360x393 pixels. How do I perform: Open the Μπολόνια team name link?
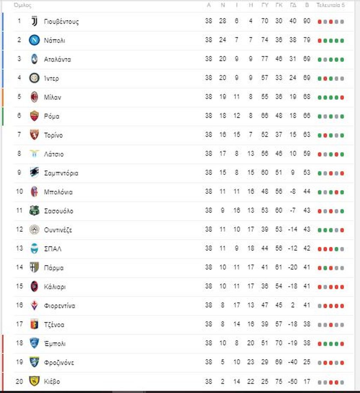58,192
